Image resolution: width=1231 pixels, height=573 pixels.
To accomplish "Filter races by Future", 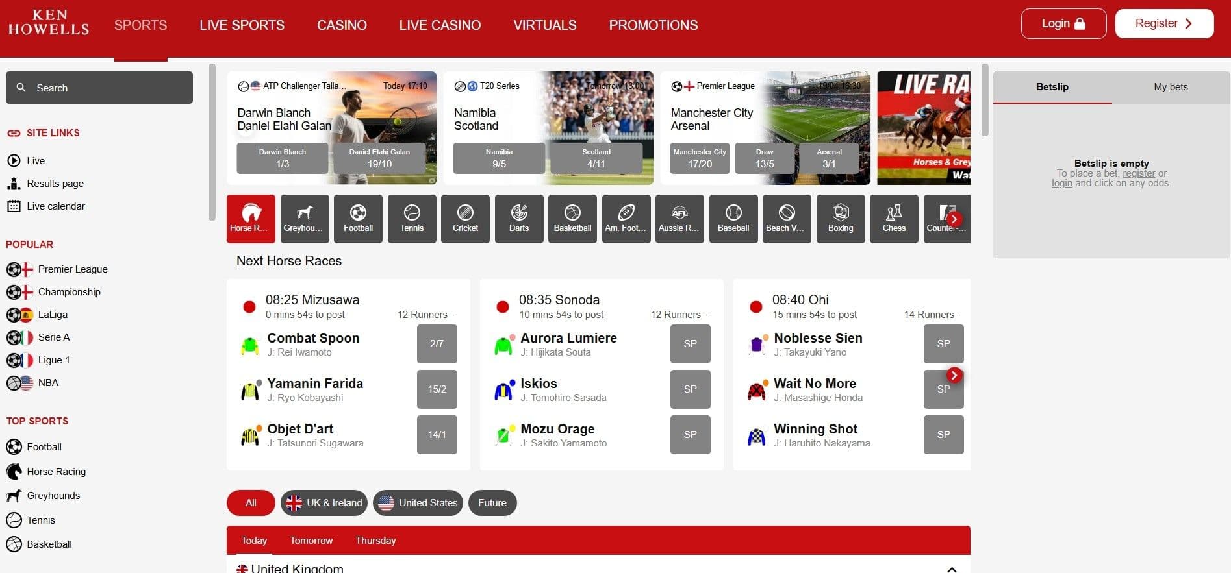I will click(492, 502).
